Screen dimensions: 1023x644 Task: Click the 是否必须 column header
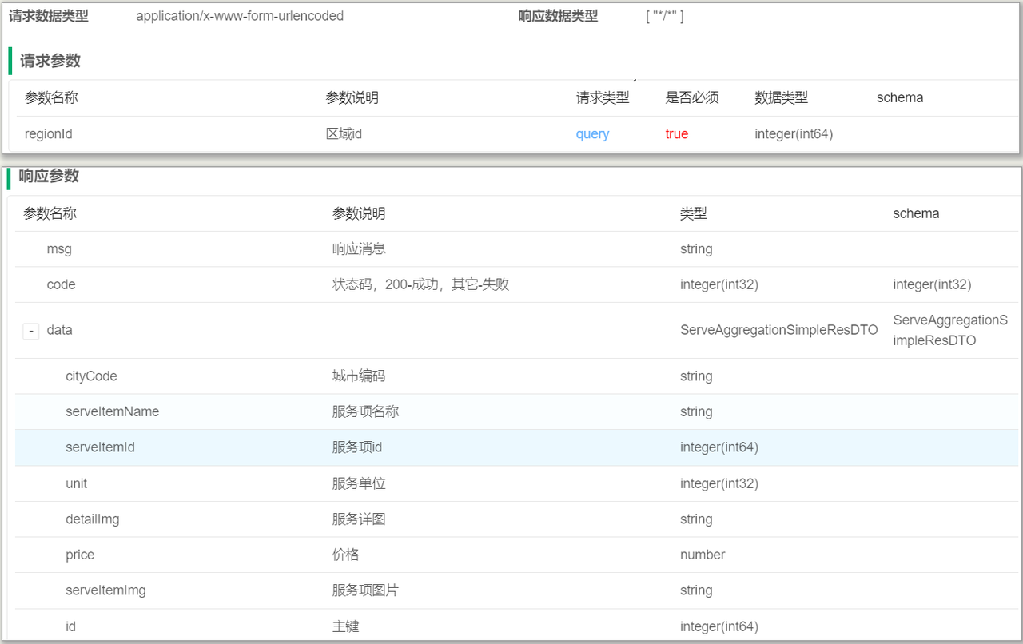pyautogui.click(x=692, y=98)
